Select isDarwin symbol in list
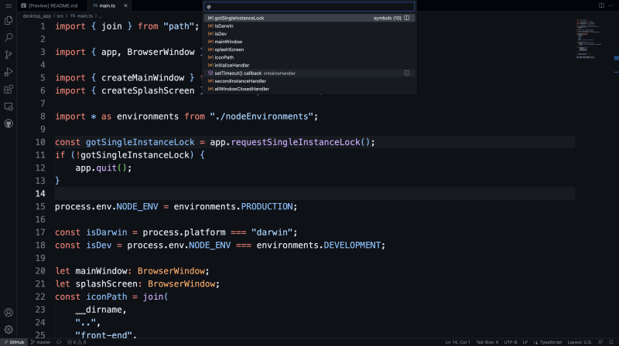619x346 pixels. [x=309, y=26]
